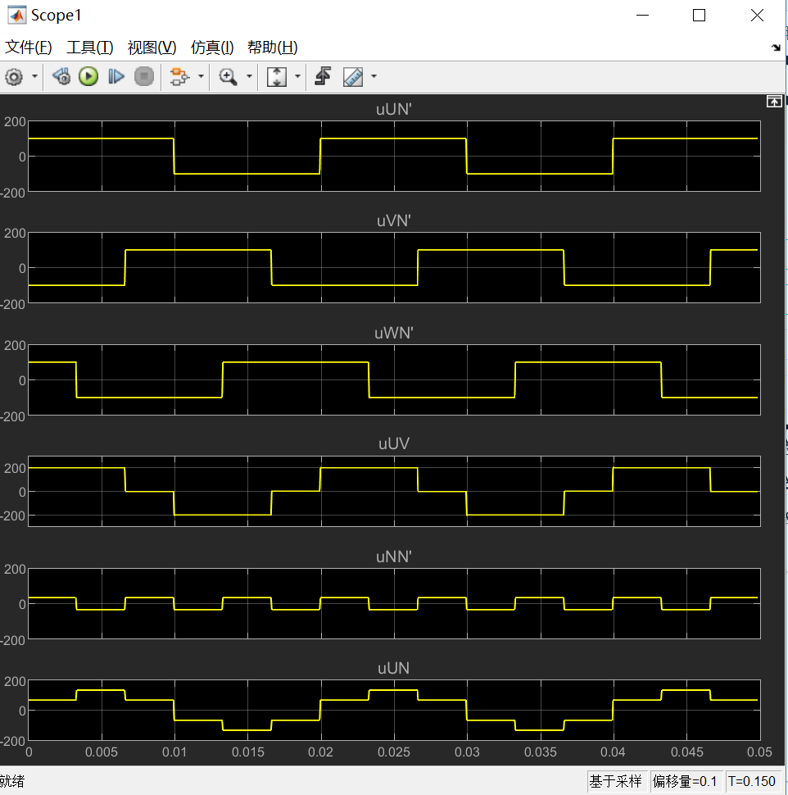Run the simulation with green play button
This screenshot has height=795, width=788.
[x=88, y=77]
